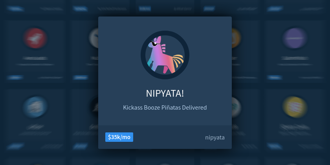Viewport: 330px width, 165px height.
Task: Open the nipyata username link
Action: [x=215, y=137]
